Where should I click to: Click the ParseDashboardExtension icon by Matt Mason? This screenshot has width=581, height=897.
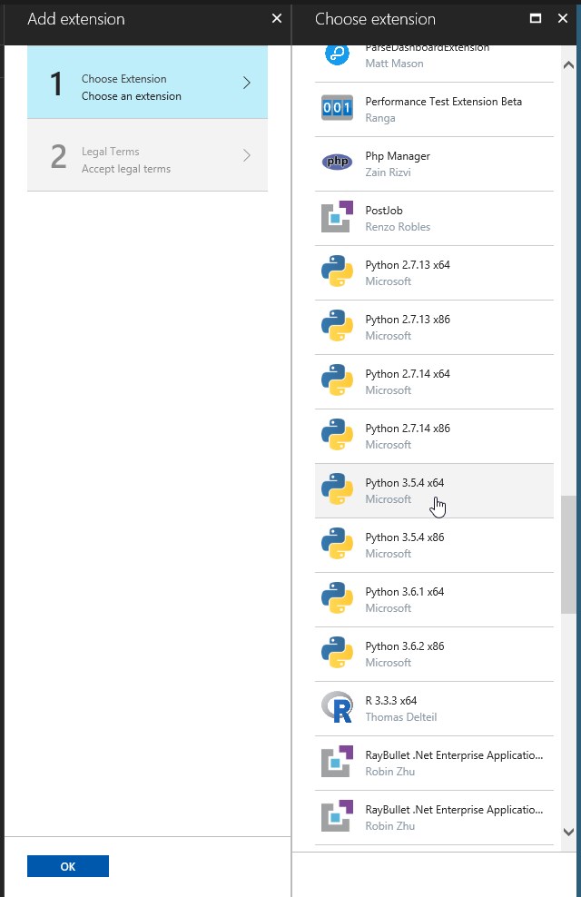pyautogui.click(x=337, y=54)
